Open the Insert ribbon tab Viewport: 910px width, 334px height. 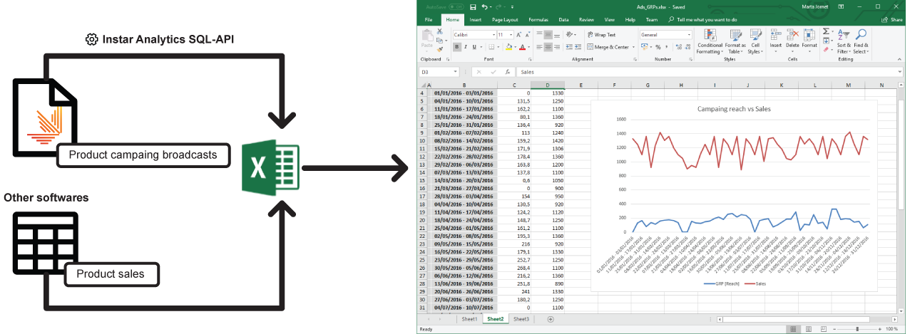tap(475, 20)
